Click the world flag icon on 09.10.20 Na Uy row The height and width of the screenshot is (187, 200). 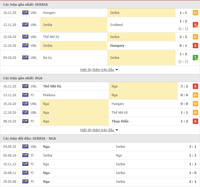[25, 58]
